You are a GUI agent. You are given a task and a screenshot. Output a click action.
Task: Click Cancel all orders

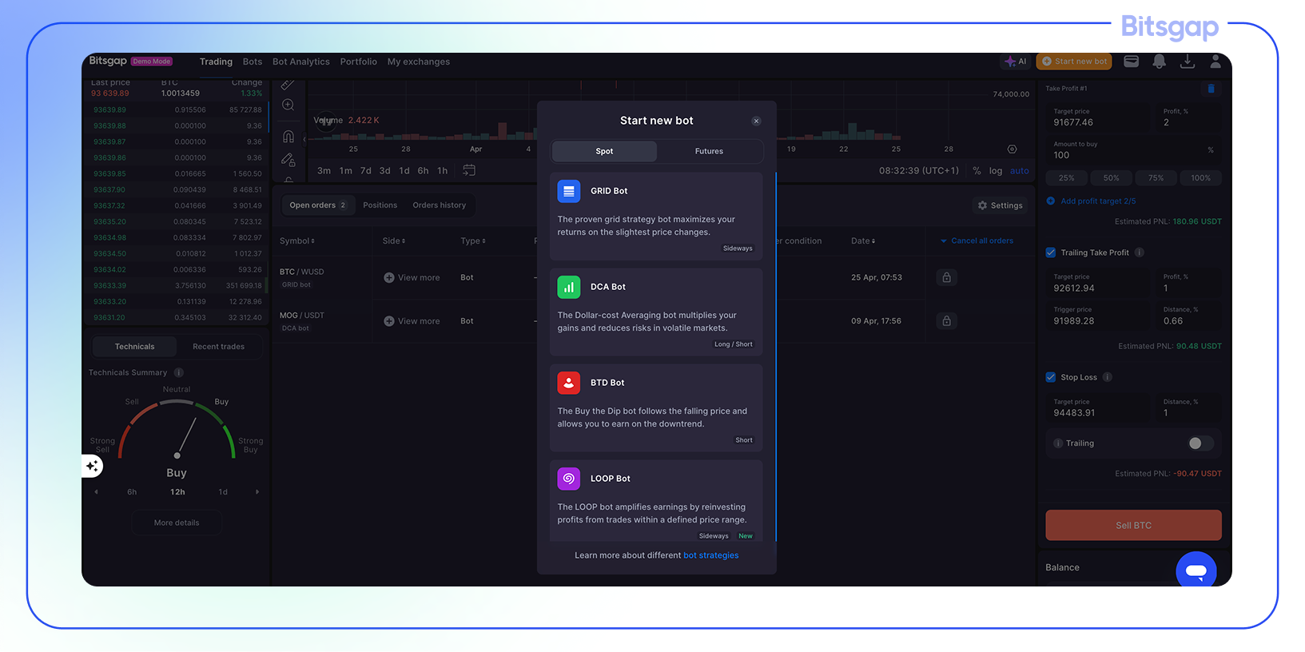tap(977, 241)
